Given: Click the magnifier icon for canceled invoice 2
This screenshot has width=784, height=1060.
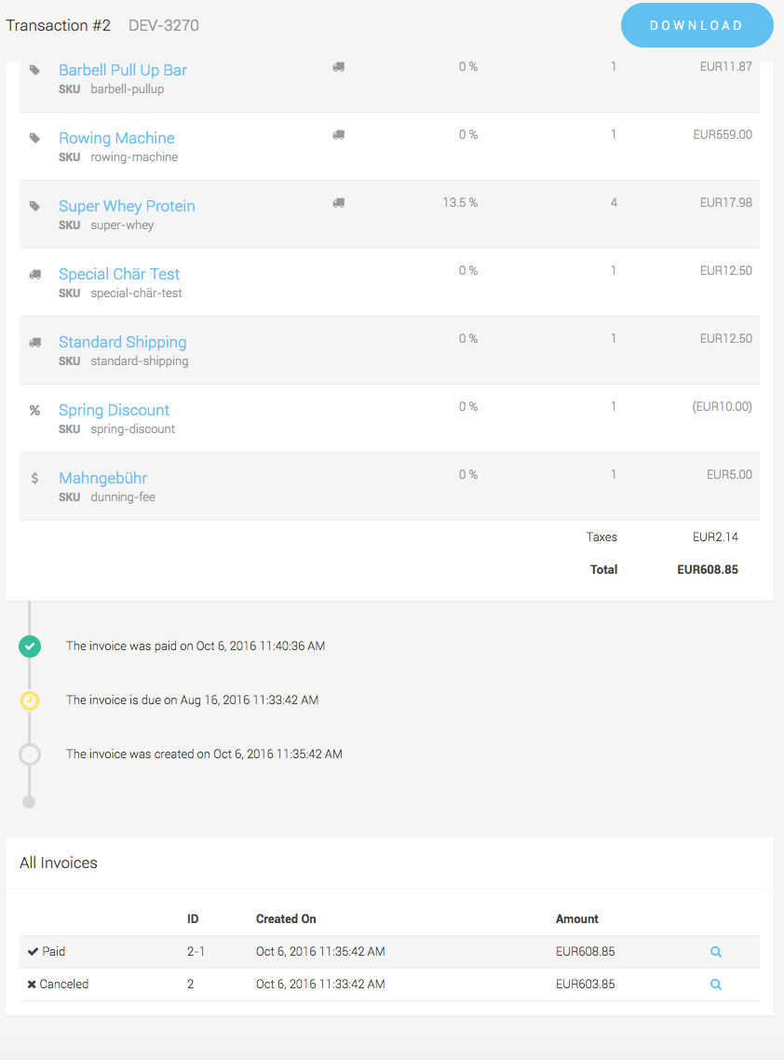Looking at the screenshot, I should pos(715,984).
